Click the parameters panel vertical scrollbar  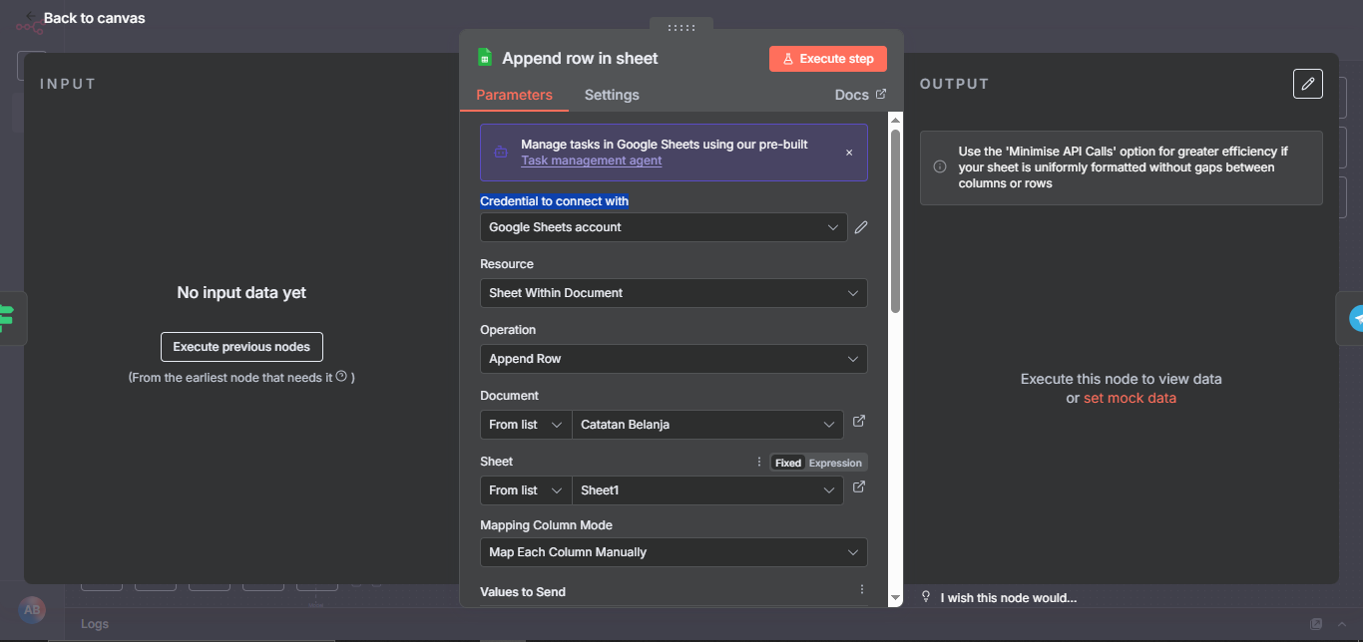click(x=895, y=221)
